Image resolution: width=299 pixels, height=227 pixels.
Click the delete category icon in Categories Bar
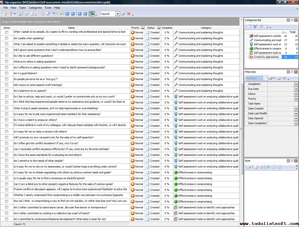coord(266,27)
